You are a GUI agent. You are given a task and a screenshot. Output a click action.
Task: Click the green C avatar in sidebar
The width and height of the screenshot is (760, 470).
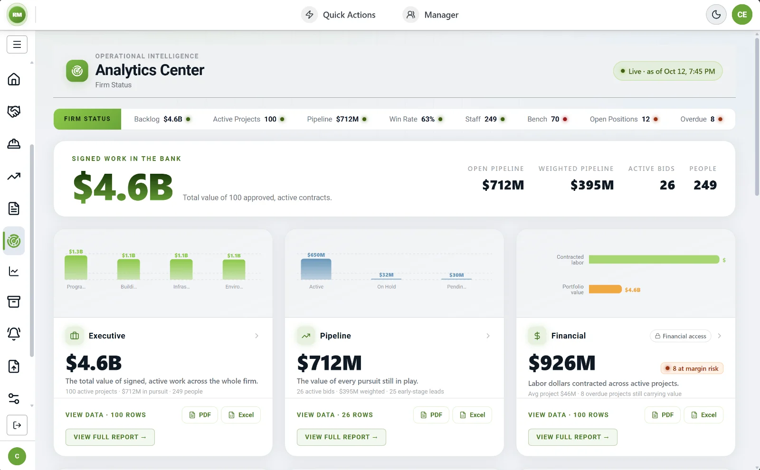[x=17, y=456]
